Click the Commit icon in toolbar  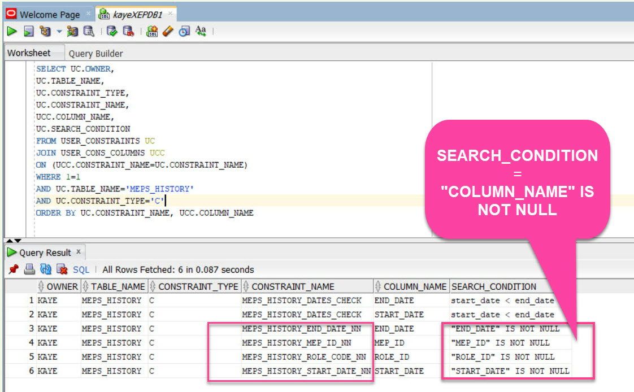(112, 31)
